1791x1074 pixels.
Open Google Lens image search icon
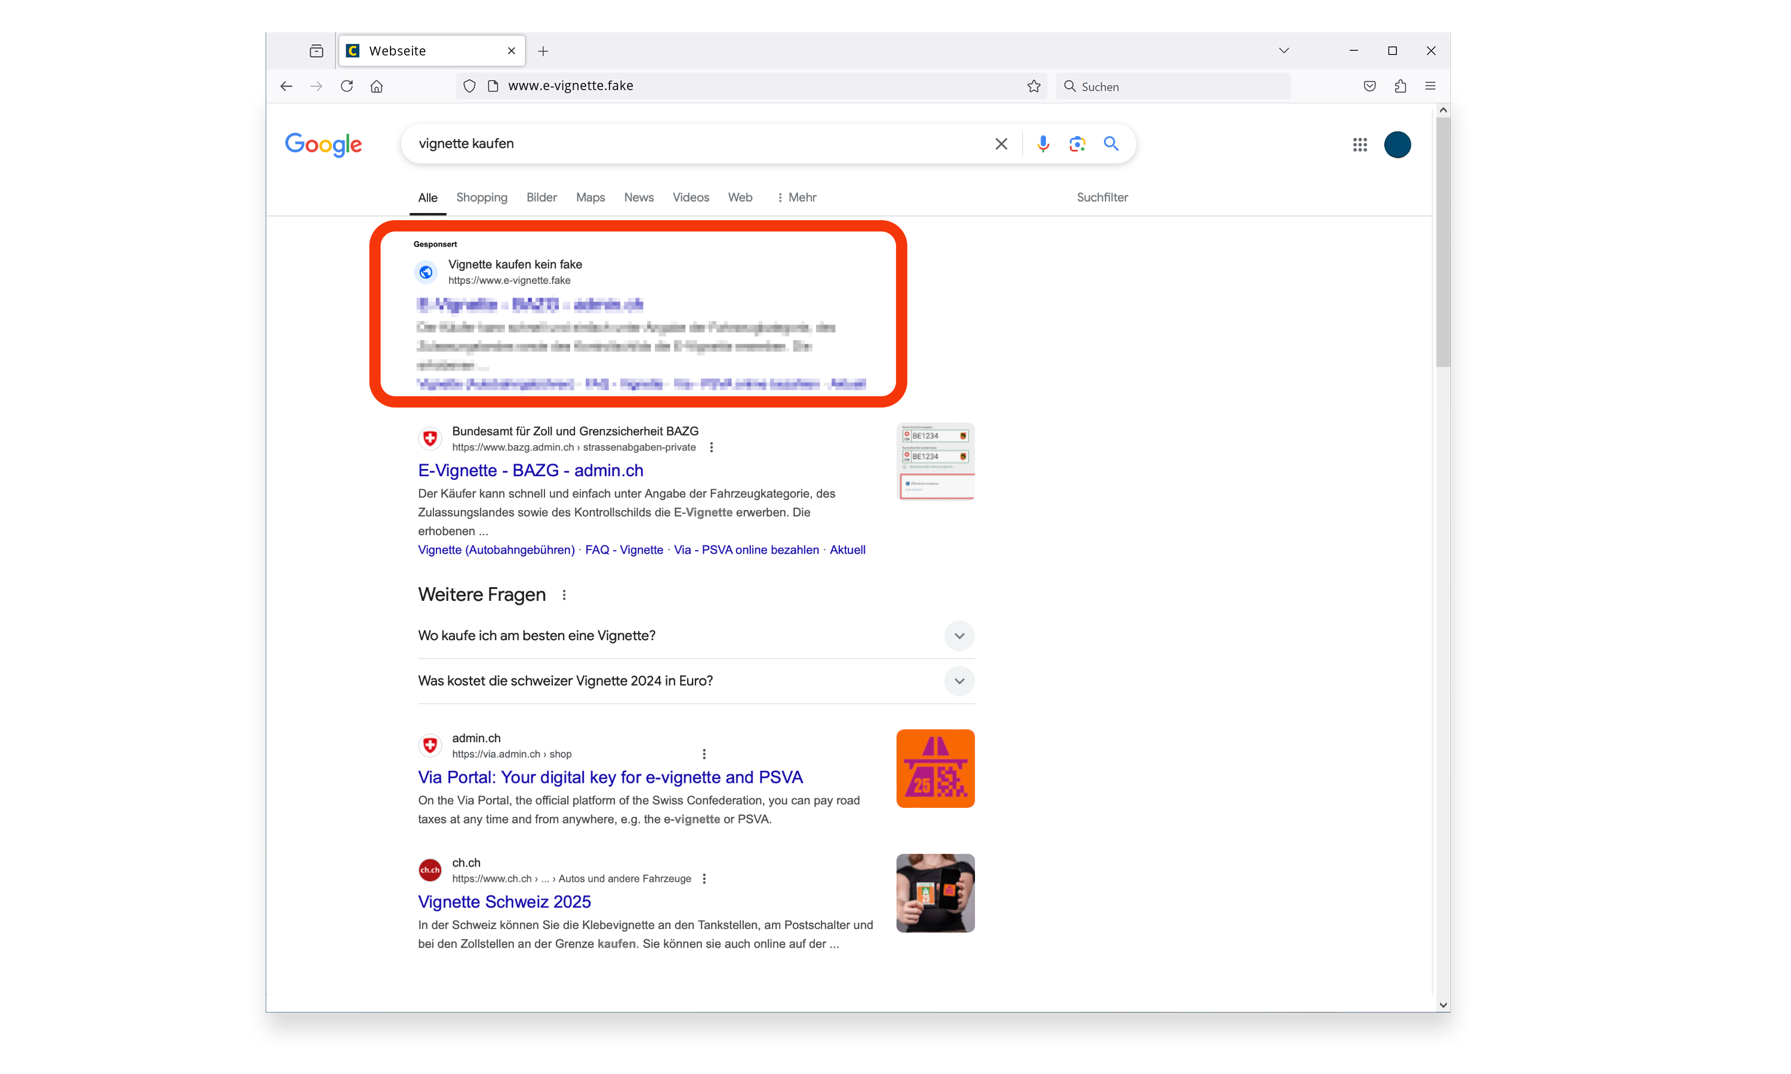tap(1076, 143)
